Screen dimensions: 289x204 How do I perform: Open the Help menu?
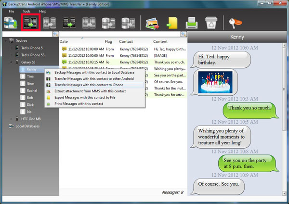click(x=42, y=11)
